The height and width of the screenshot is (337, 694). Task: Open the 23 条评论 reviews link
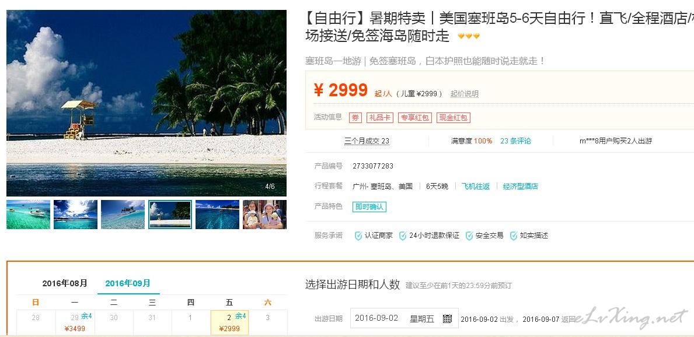515,141
